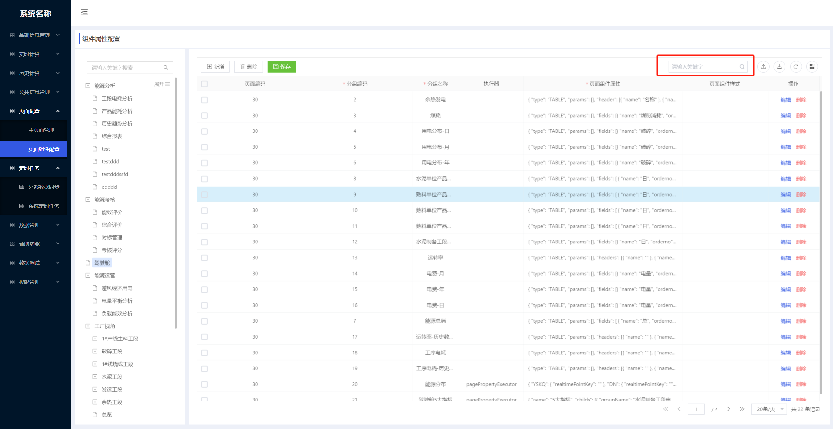This screenshot has height=429, width=833.
Task: Click the grid icon beside 基础信息管理
Action: (x=12, y=35)
